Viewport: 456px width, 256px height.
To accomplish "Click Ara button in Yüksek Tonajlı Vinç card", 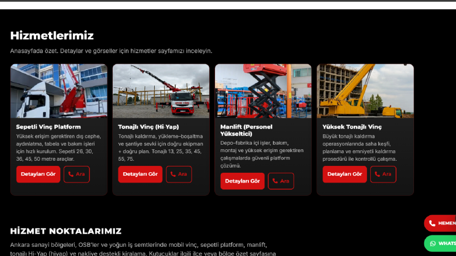I will 383,174.
